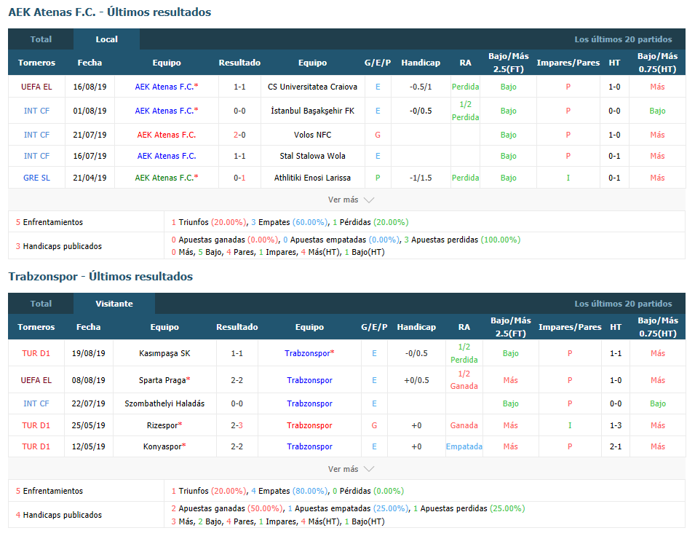Image resolution: width=695 pixels, height=536 pixels.
Task: Expand Ver más under the AEK Atenas table
Action: point(351,200)
